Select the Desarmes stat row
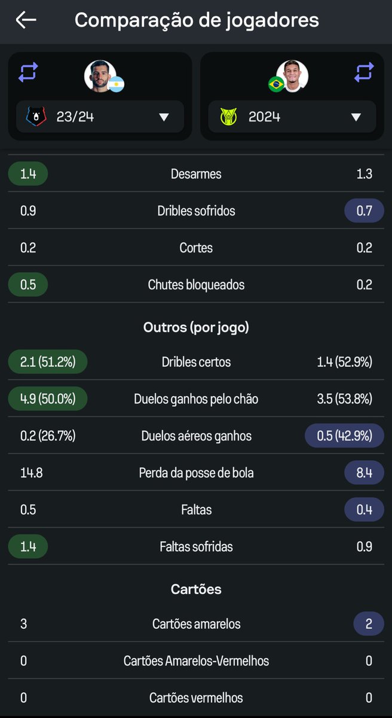This screenshot has height=718, width=392. (x=196, y=174)
